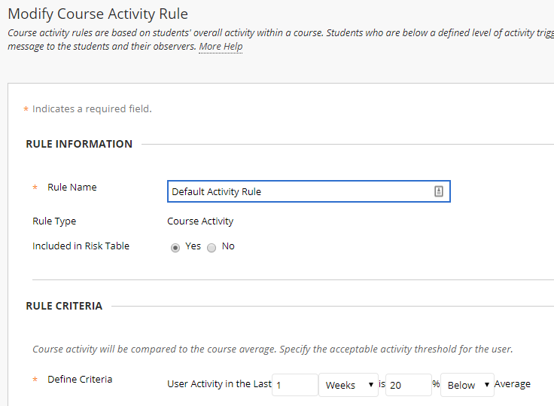
Task: Select Yes for Included in Risk Table
Action: pyautogui.click(x=175, y=247)
